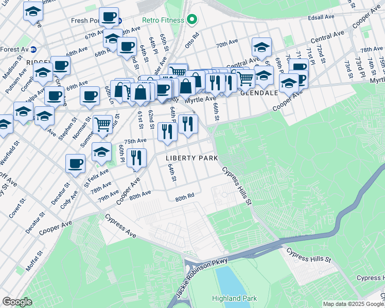Open the coffee cup marker beside St Felix Ave
Viewport: 385px width, 308px height.
75,163
